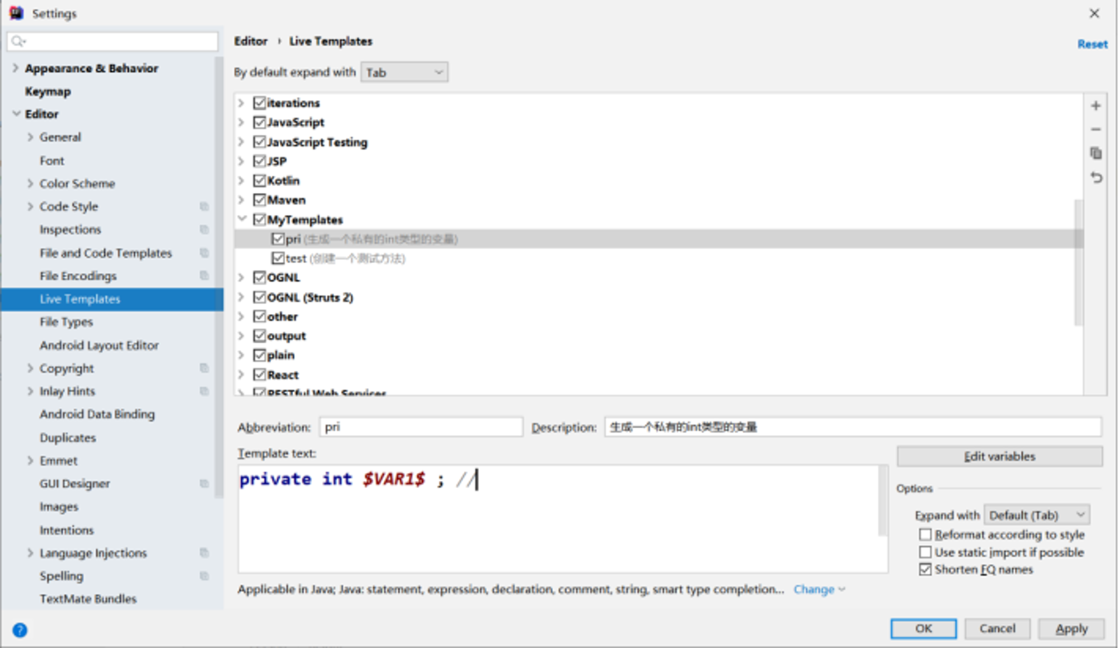
Task: Expand the Maven template group
Action: coord(242,200)
